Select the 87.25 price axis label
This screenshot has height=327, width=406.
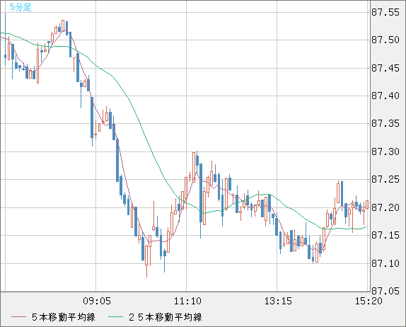(385, 179)
